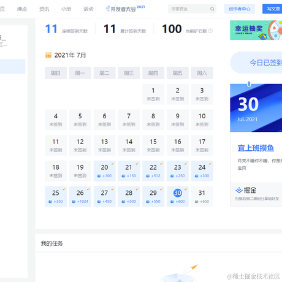The image size is (282, 282).
Task: Click the 创作者中心 button
Action: coord(240,9)
